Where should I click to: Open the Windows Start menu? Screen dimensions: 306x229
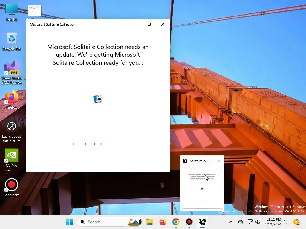69,222
